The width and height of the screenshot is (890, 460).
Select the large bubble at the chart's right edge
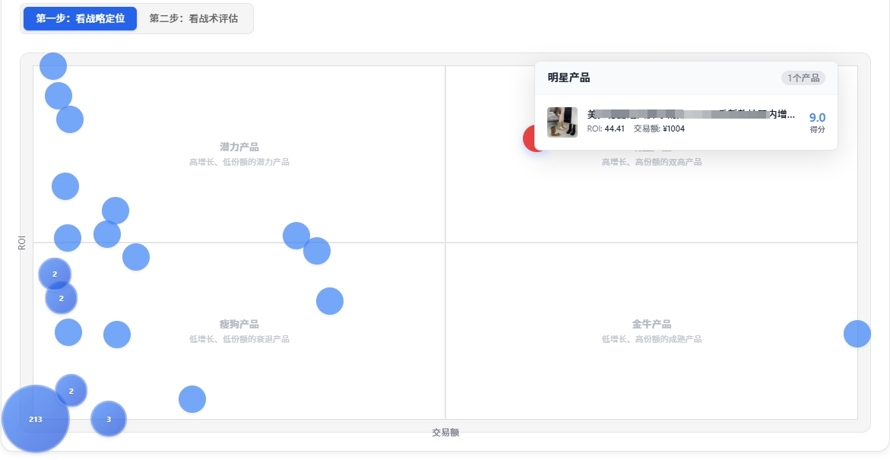[x=857, y=333]
